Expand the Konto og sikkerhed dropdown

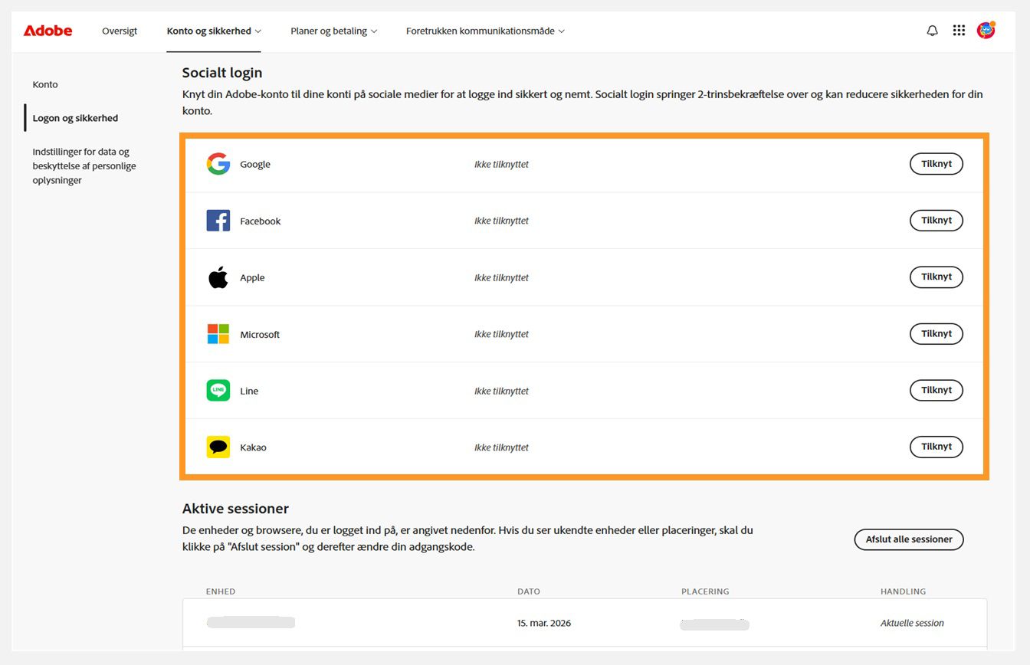coord(214,31)
